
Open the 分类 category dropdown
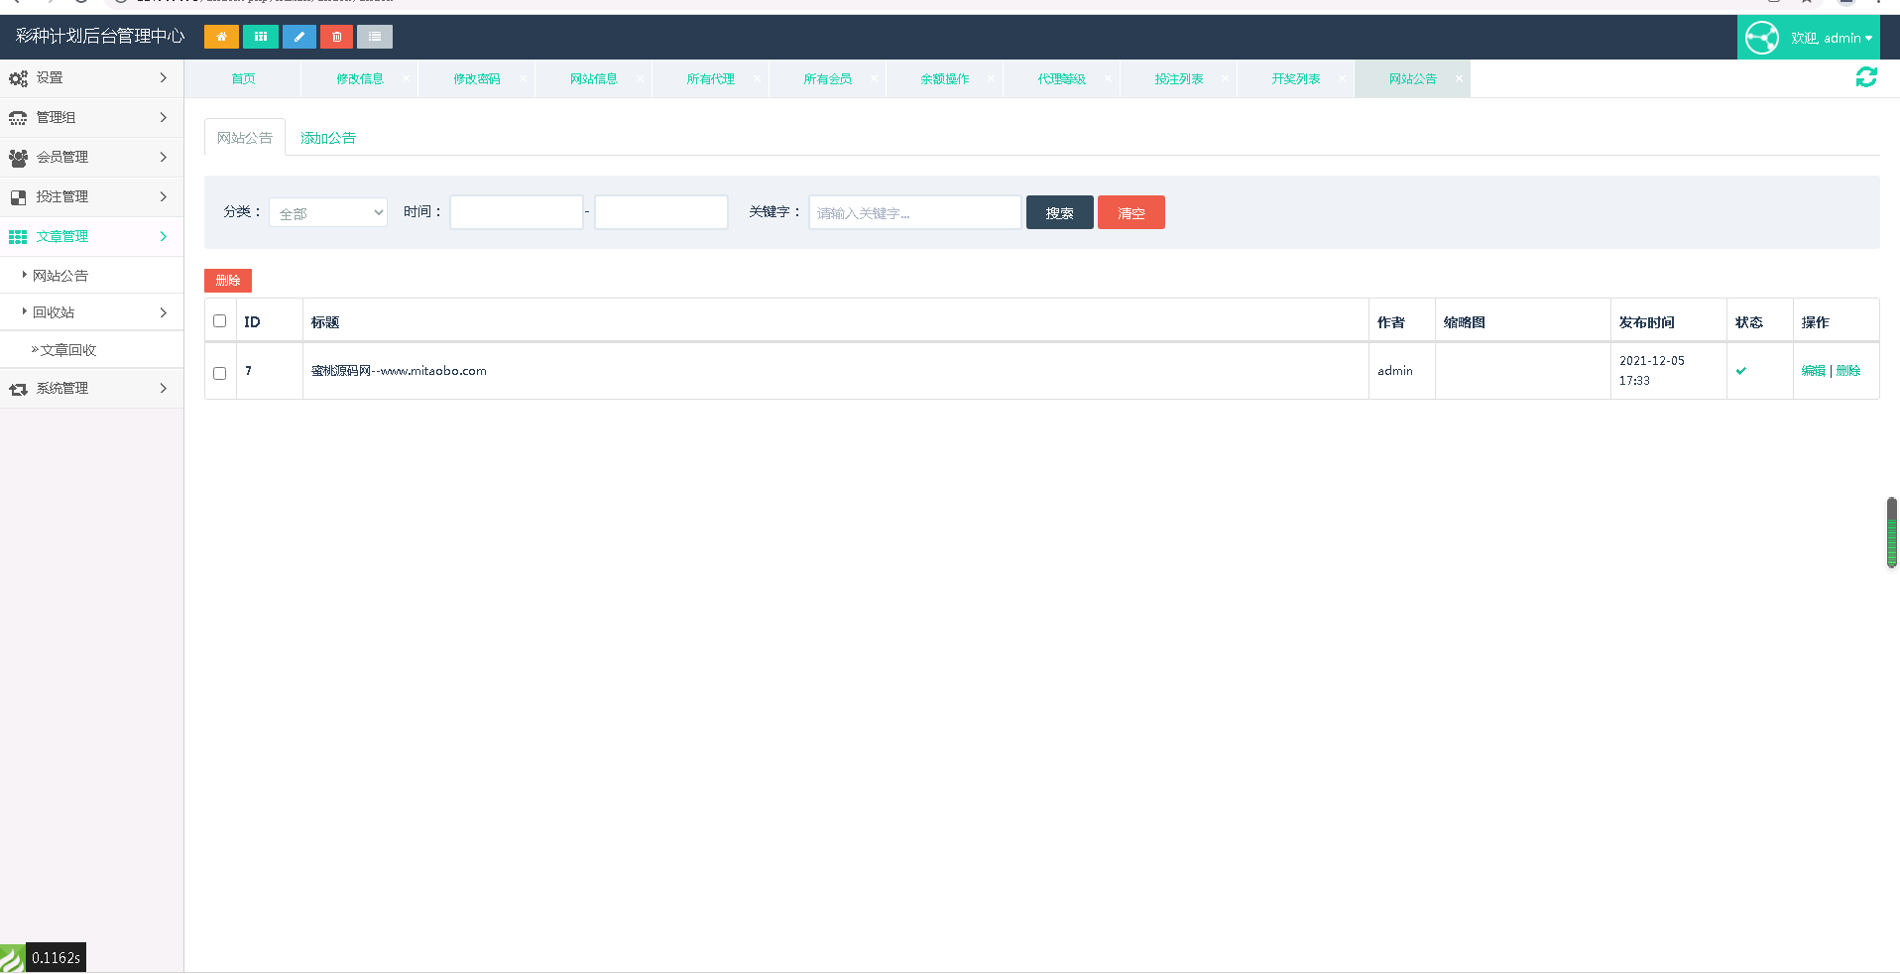328,212
